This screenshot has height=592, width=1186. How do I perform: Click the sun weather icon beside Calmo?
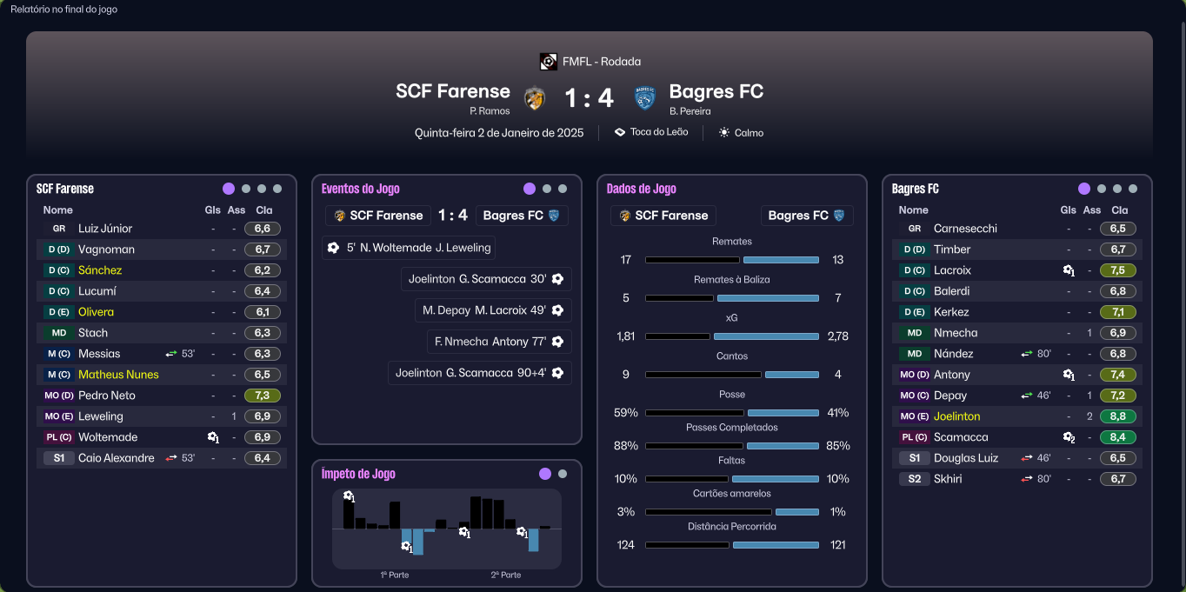click(724, 133)
